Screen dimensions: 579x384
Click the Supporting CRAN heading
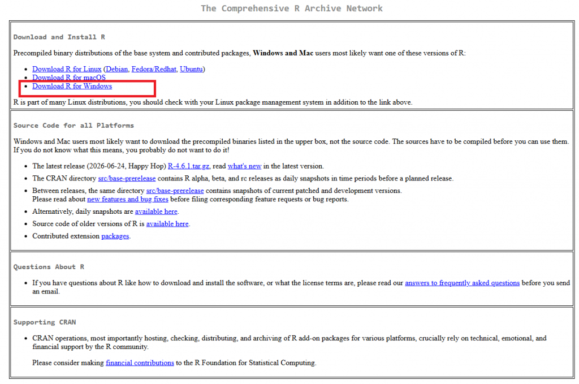point(45,322)
